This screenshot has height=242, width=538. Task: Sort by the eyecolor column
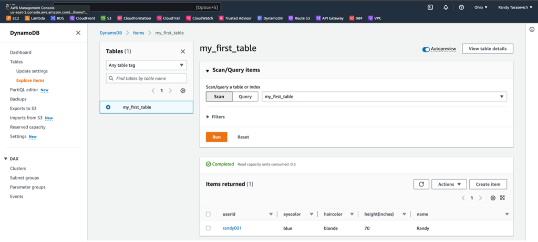click(x=311, y=214)
